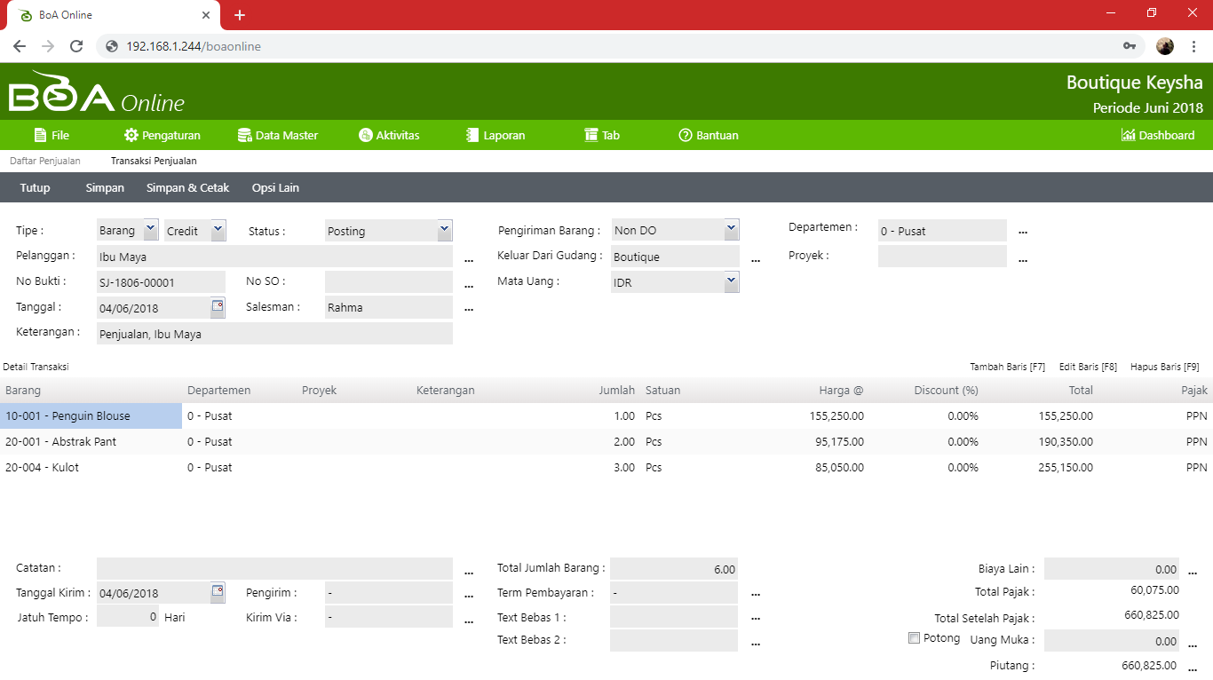
Task: Expand the Status Posting dropdown
Action: [444, 230]
